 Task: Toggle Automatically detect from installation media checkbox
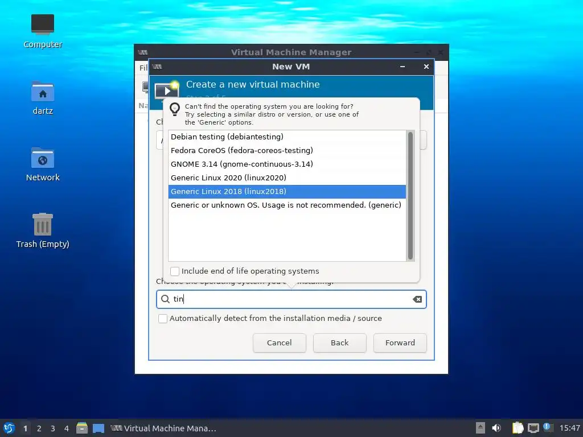coord(163,319)
